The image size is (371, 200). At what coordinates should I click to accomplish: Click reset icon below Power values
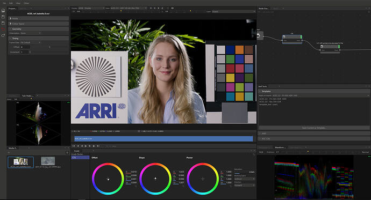(x=231, y=186)
